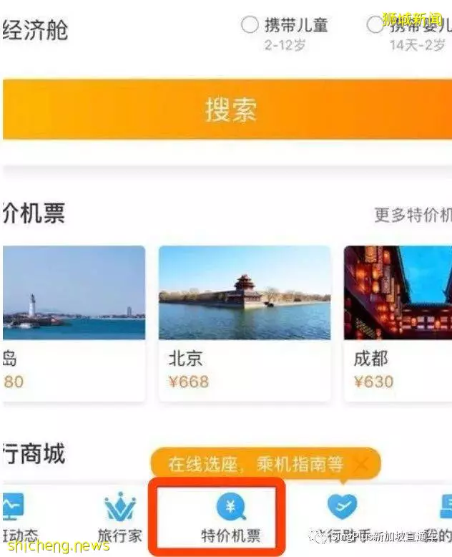Click the ¥630 Chengdu price
The height and width of the screenshot is (557, 452).
[x=373, y=382]
